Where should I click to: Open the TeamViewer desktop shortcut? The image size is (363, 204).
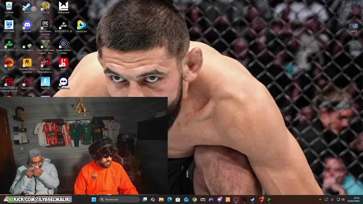[x=63, y=84]
